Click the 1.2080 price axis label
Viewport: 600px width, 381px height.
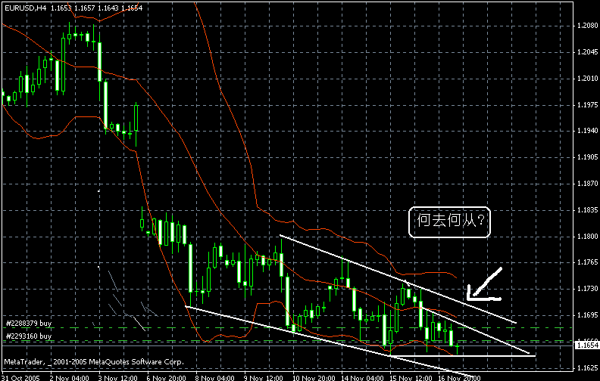coord(587,26)
